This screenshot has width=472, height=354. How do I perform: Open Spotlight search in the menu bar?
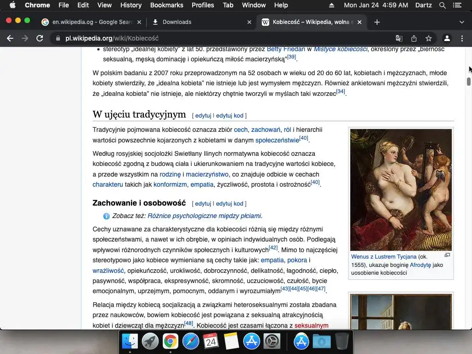(x=442, y=5)
